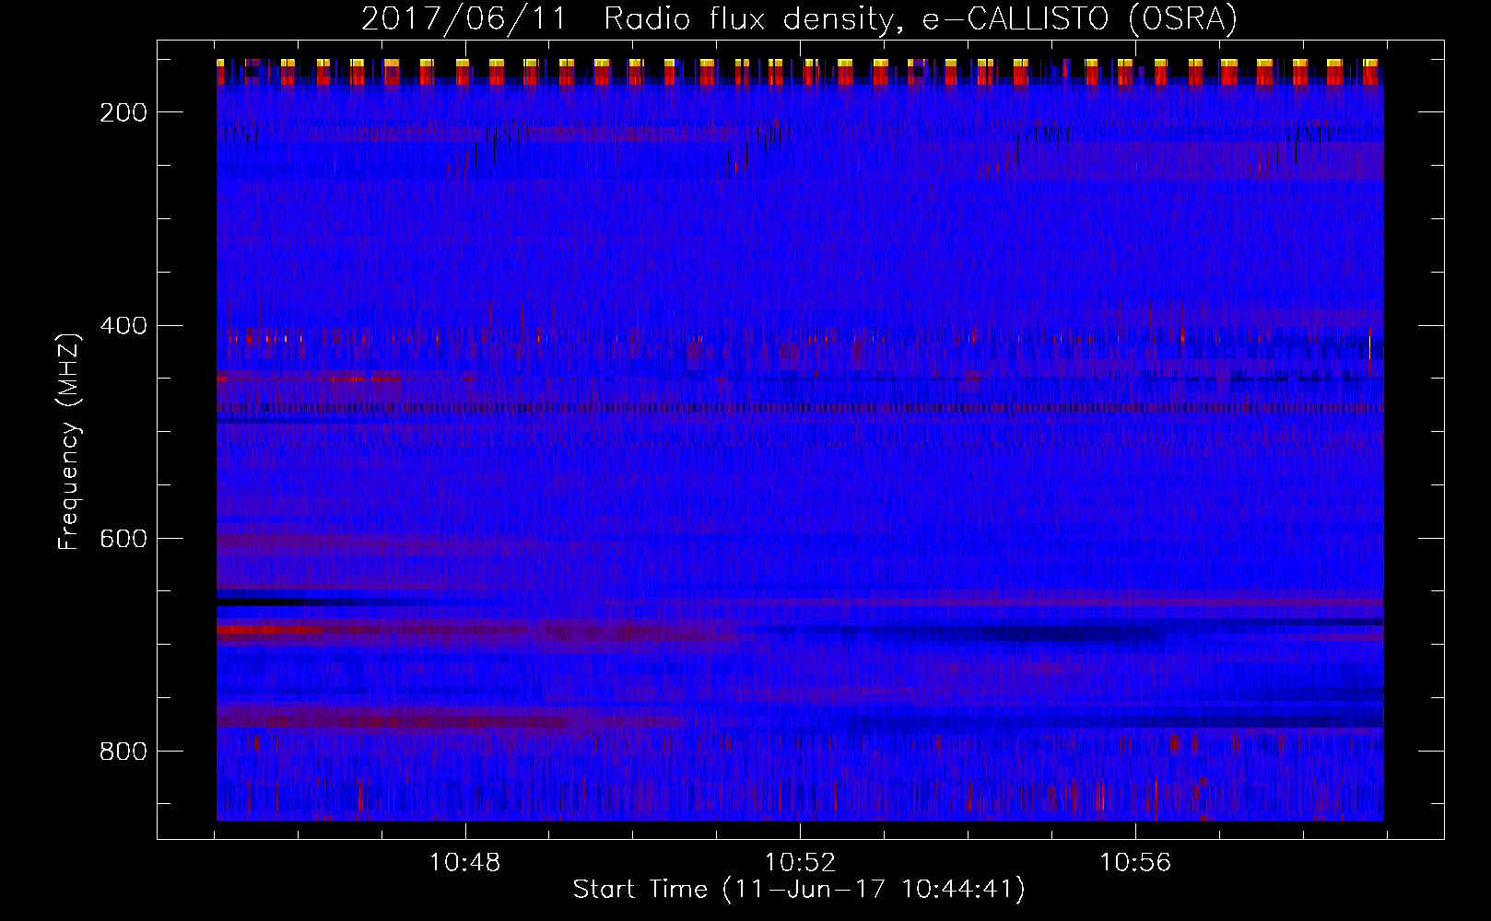Click the 200 frequency tick label
This screenshot has height=921, width=1491.
click(123, 112)
